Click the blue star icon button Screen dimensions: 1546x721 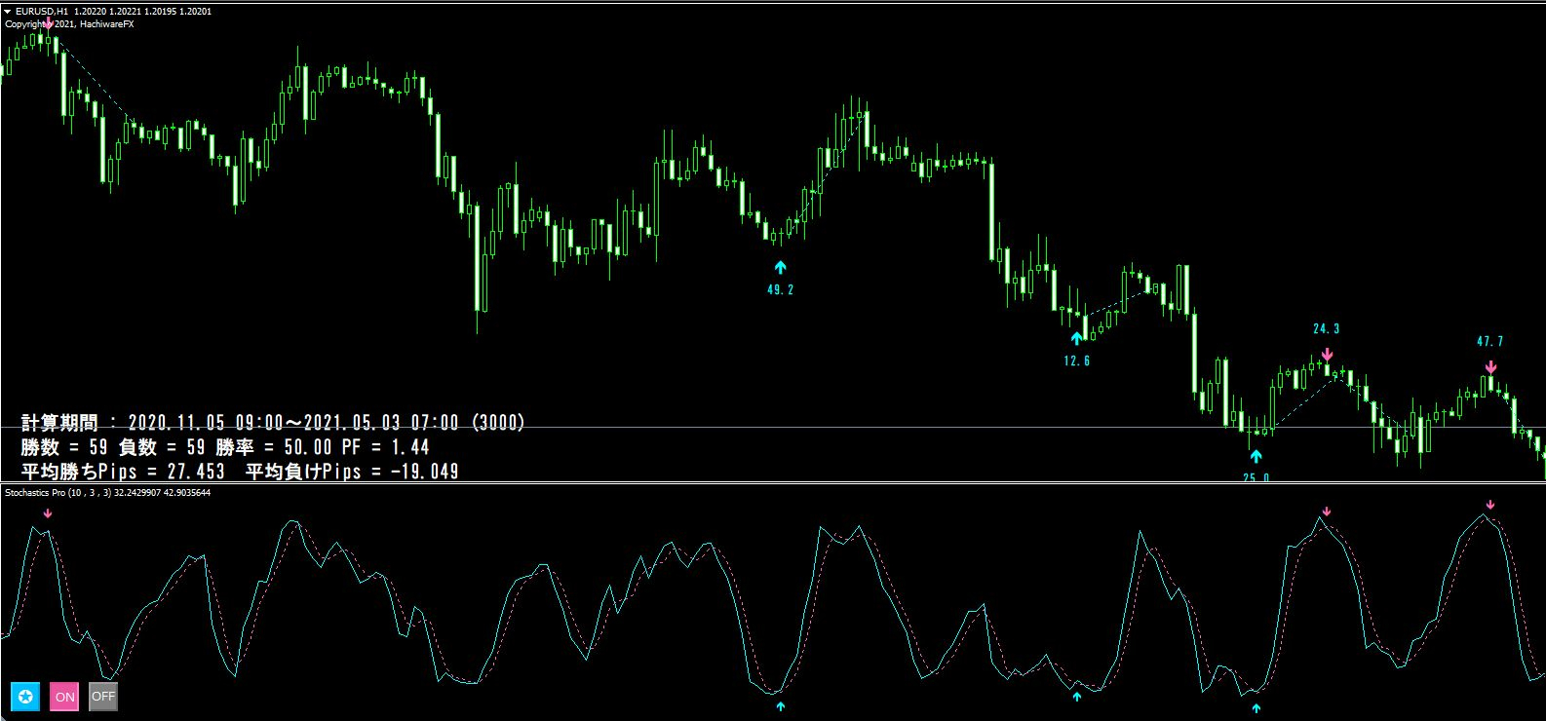[x=25, y=697]
